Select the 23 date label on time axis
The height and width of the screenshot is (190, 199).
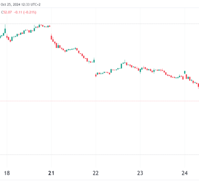[140, 173]
